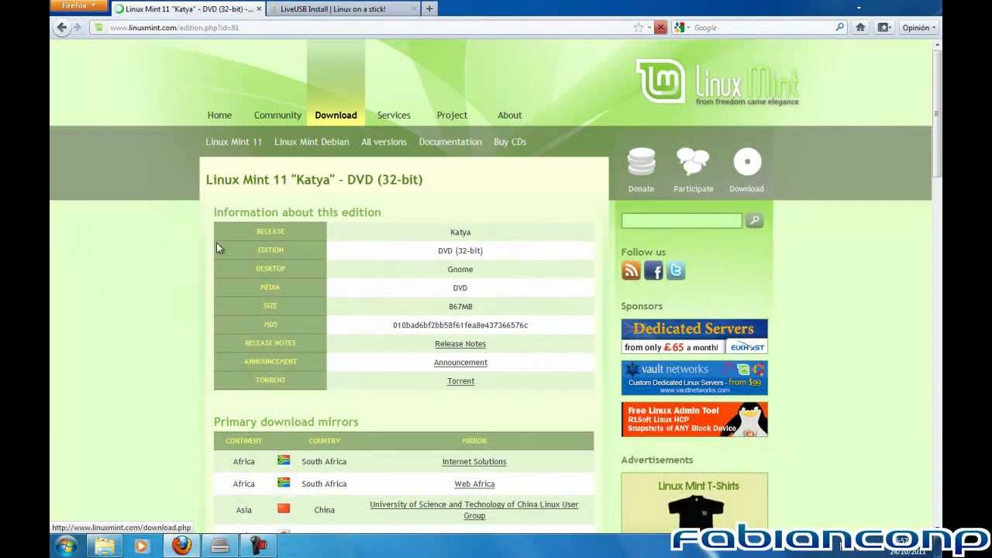This screenshot has height=558, width=992.
Task: Open the list all tabs arrow
Action: click(x=859, y=8)
